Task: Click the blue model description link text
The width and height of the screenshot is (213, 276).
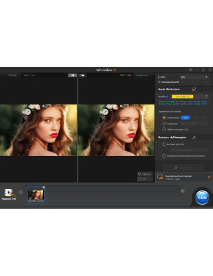Action: pyautogui.click(x=183, y=103)
